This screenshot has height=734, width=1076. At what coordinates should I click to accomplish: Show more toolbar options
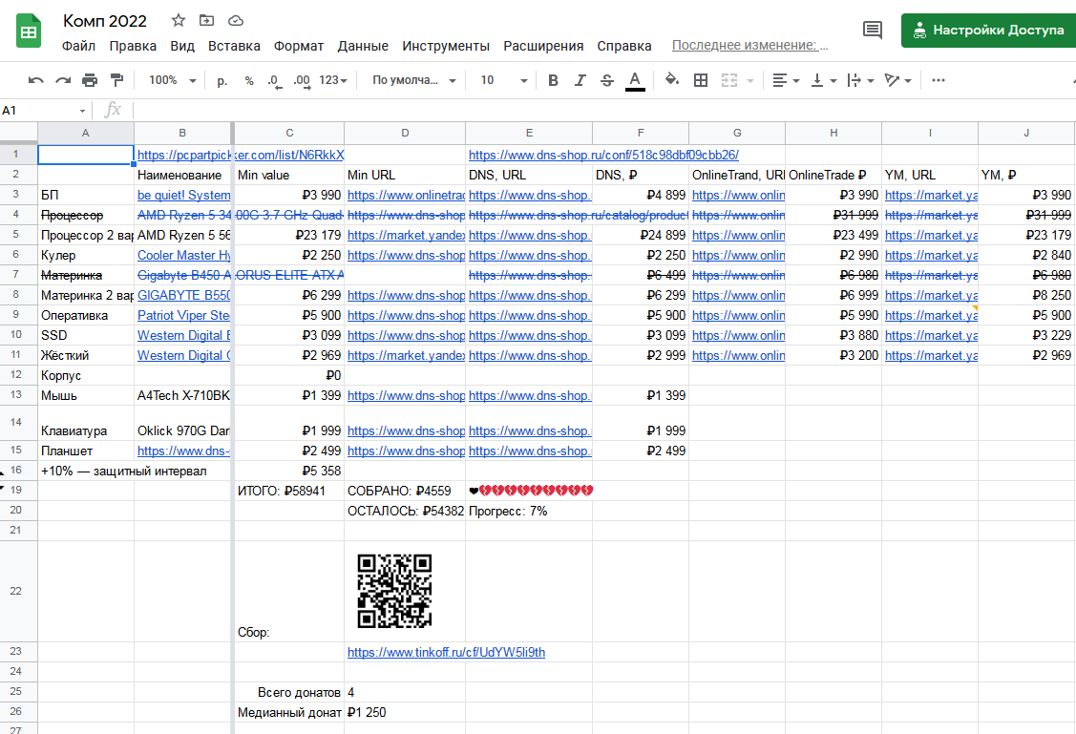point(939,80)
